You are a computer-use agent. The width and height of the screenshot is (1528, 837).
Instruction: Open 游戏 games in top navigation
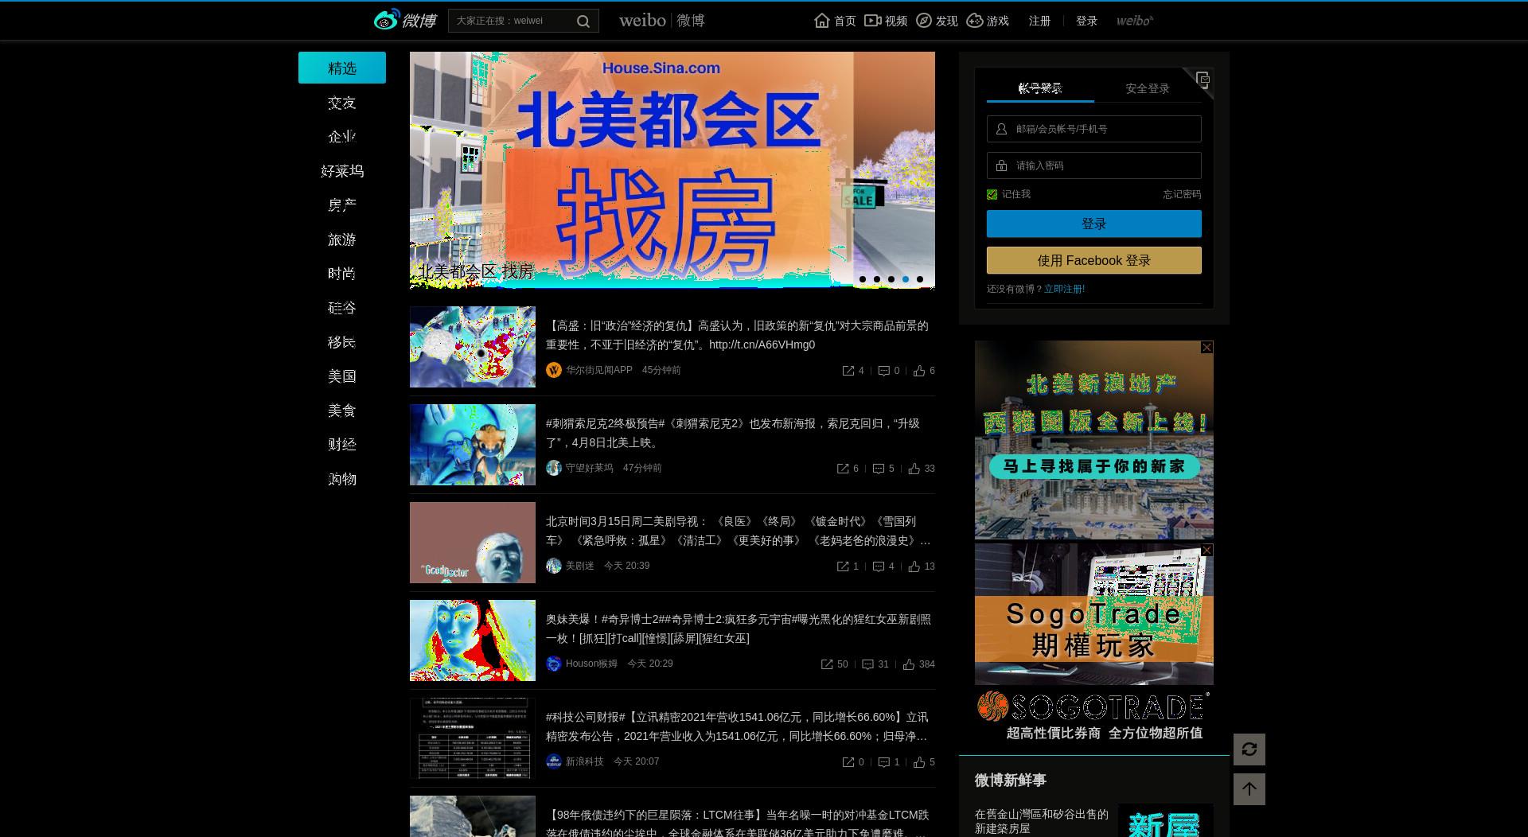coord(988,21)
